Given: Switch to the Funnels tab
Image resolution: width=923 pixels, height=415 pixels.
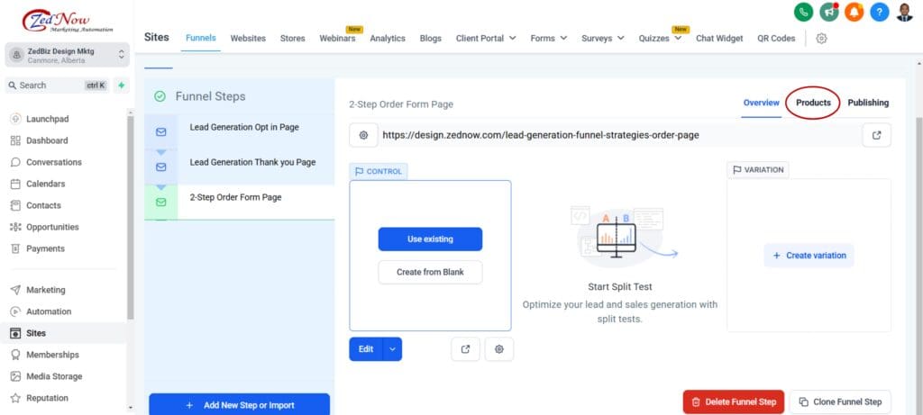Looking at the screenshot, I should pos(201,38).
